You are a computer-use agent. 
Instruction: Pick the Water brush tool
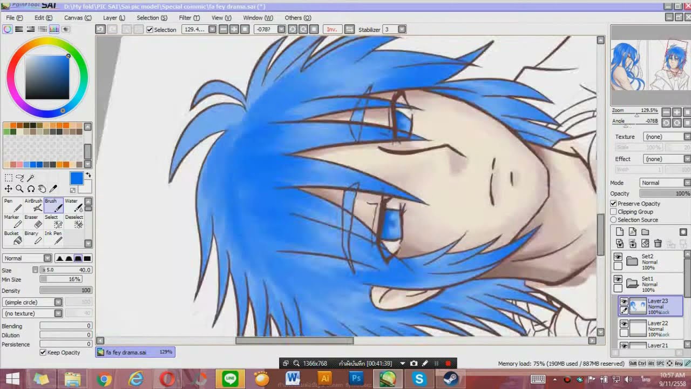(74, 206)
